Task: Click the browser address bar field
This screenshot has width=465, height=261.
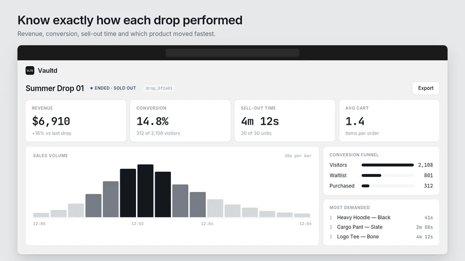Action: tap(232, 53)
